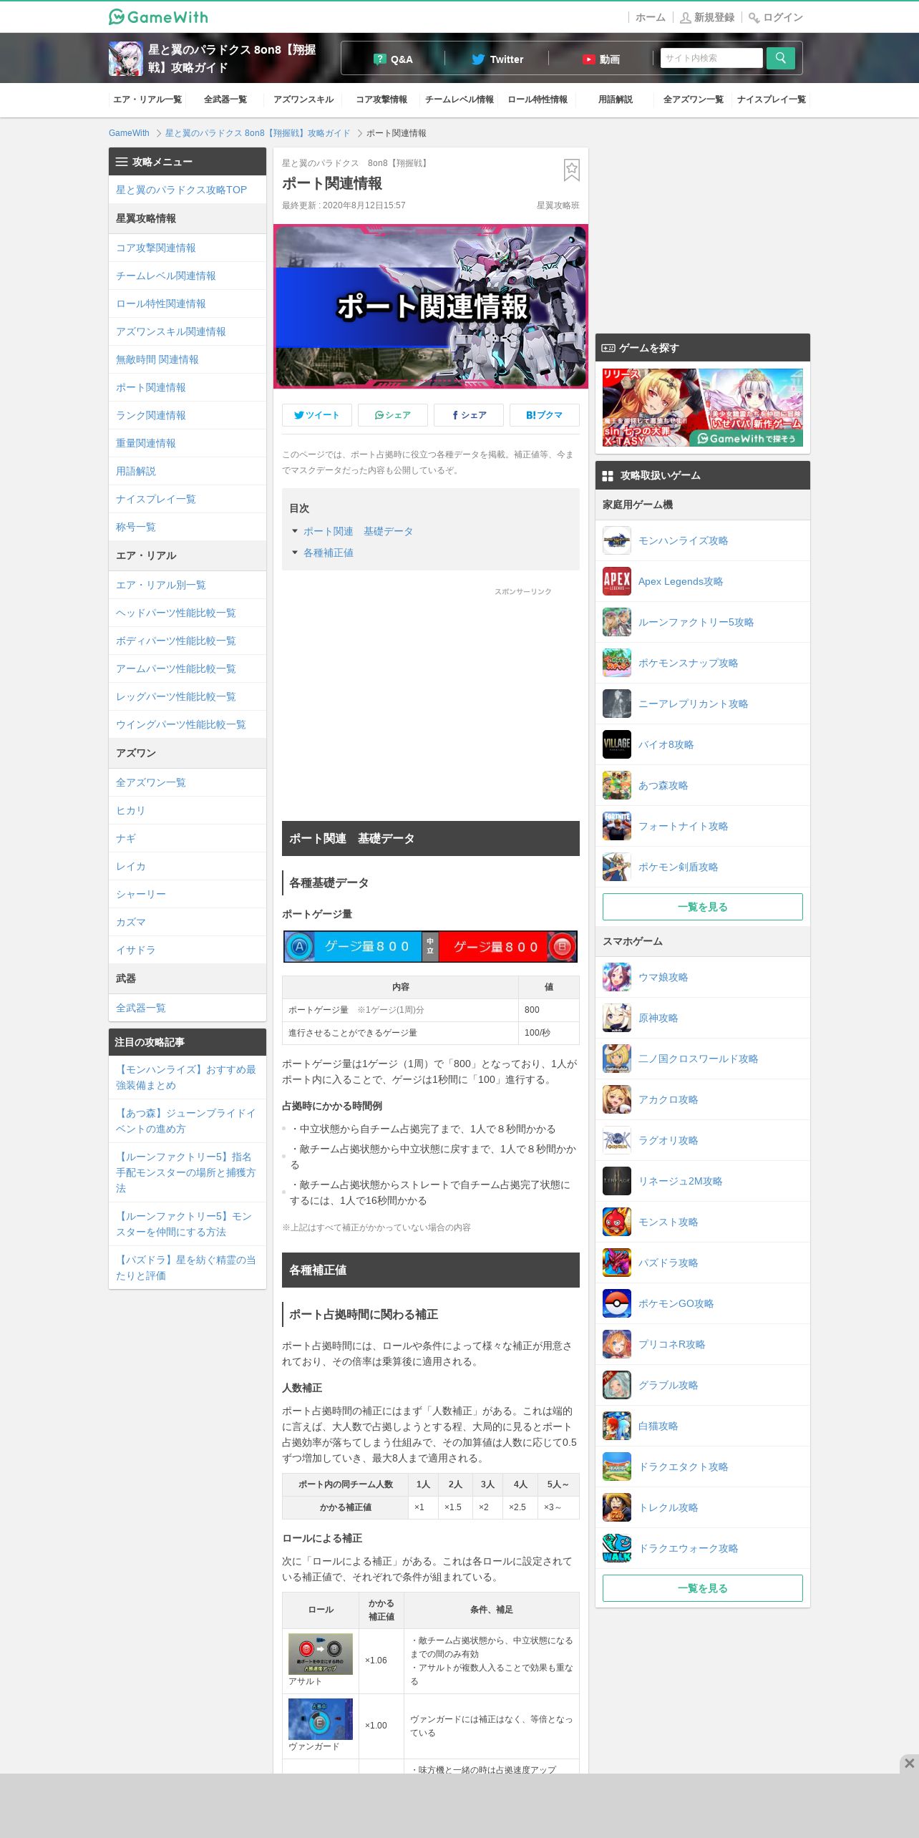
Task: Open the Q&A tab in the header
Action: pyautogui.click(x=393, y=59)
